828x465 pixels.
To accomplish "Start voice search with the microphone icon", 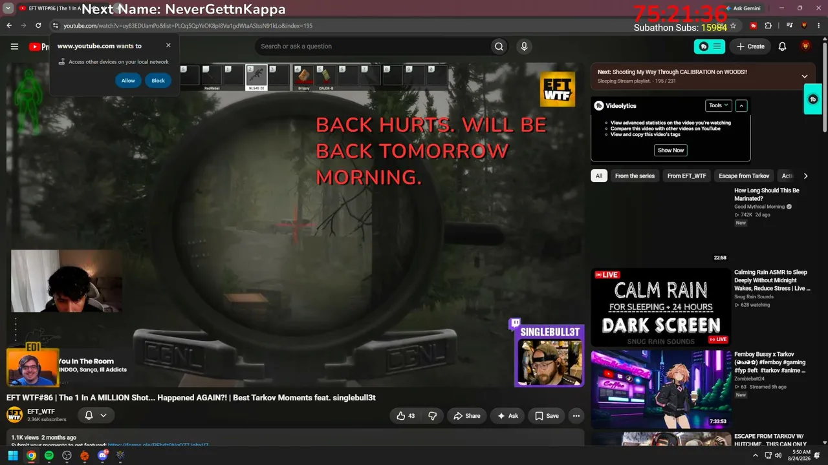I will 524,46.
